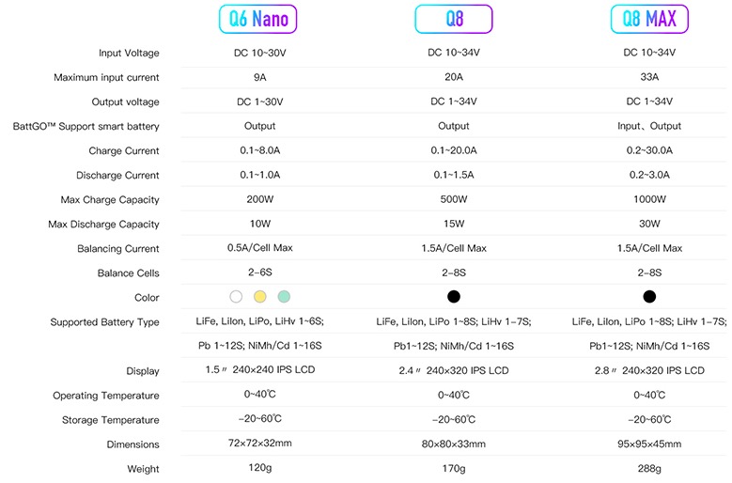Select the Q8 model header badge

pos(454,19)
